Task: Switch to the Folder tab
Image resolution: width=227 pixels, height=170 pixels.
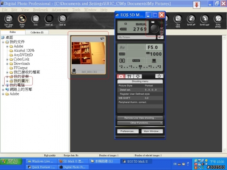Action: (13, 32)
